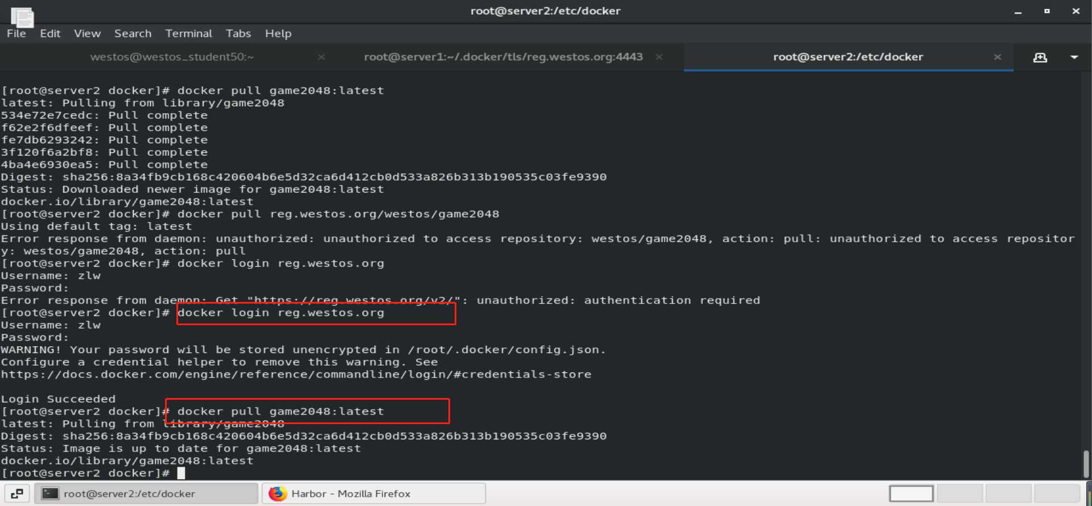The image size is (1092, 506).
Task: Close the root@server2:/etc/docker tab
Action: click(x=997, y=57)
